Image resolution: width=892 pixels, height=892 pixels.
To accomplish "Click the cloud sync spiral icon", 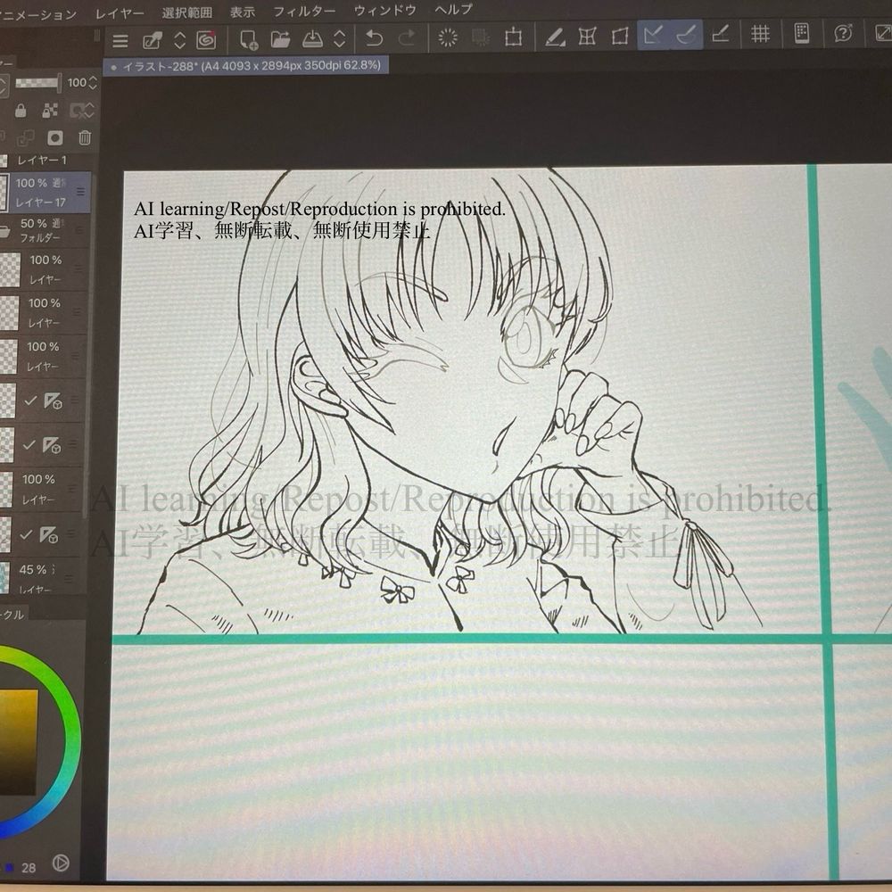I will tap(206, 40).
